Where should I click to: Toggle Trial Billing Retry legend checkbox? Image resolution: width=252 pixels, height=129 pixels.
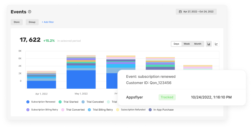(90, 110)
